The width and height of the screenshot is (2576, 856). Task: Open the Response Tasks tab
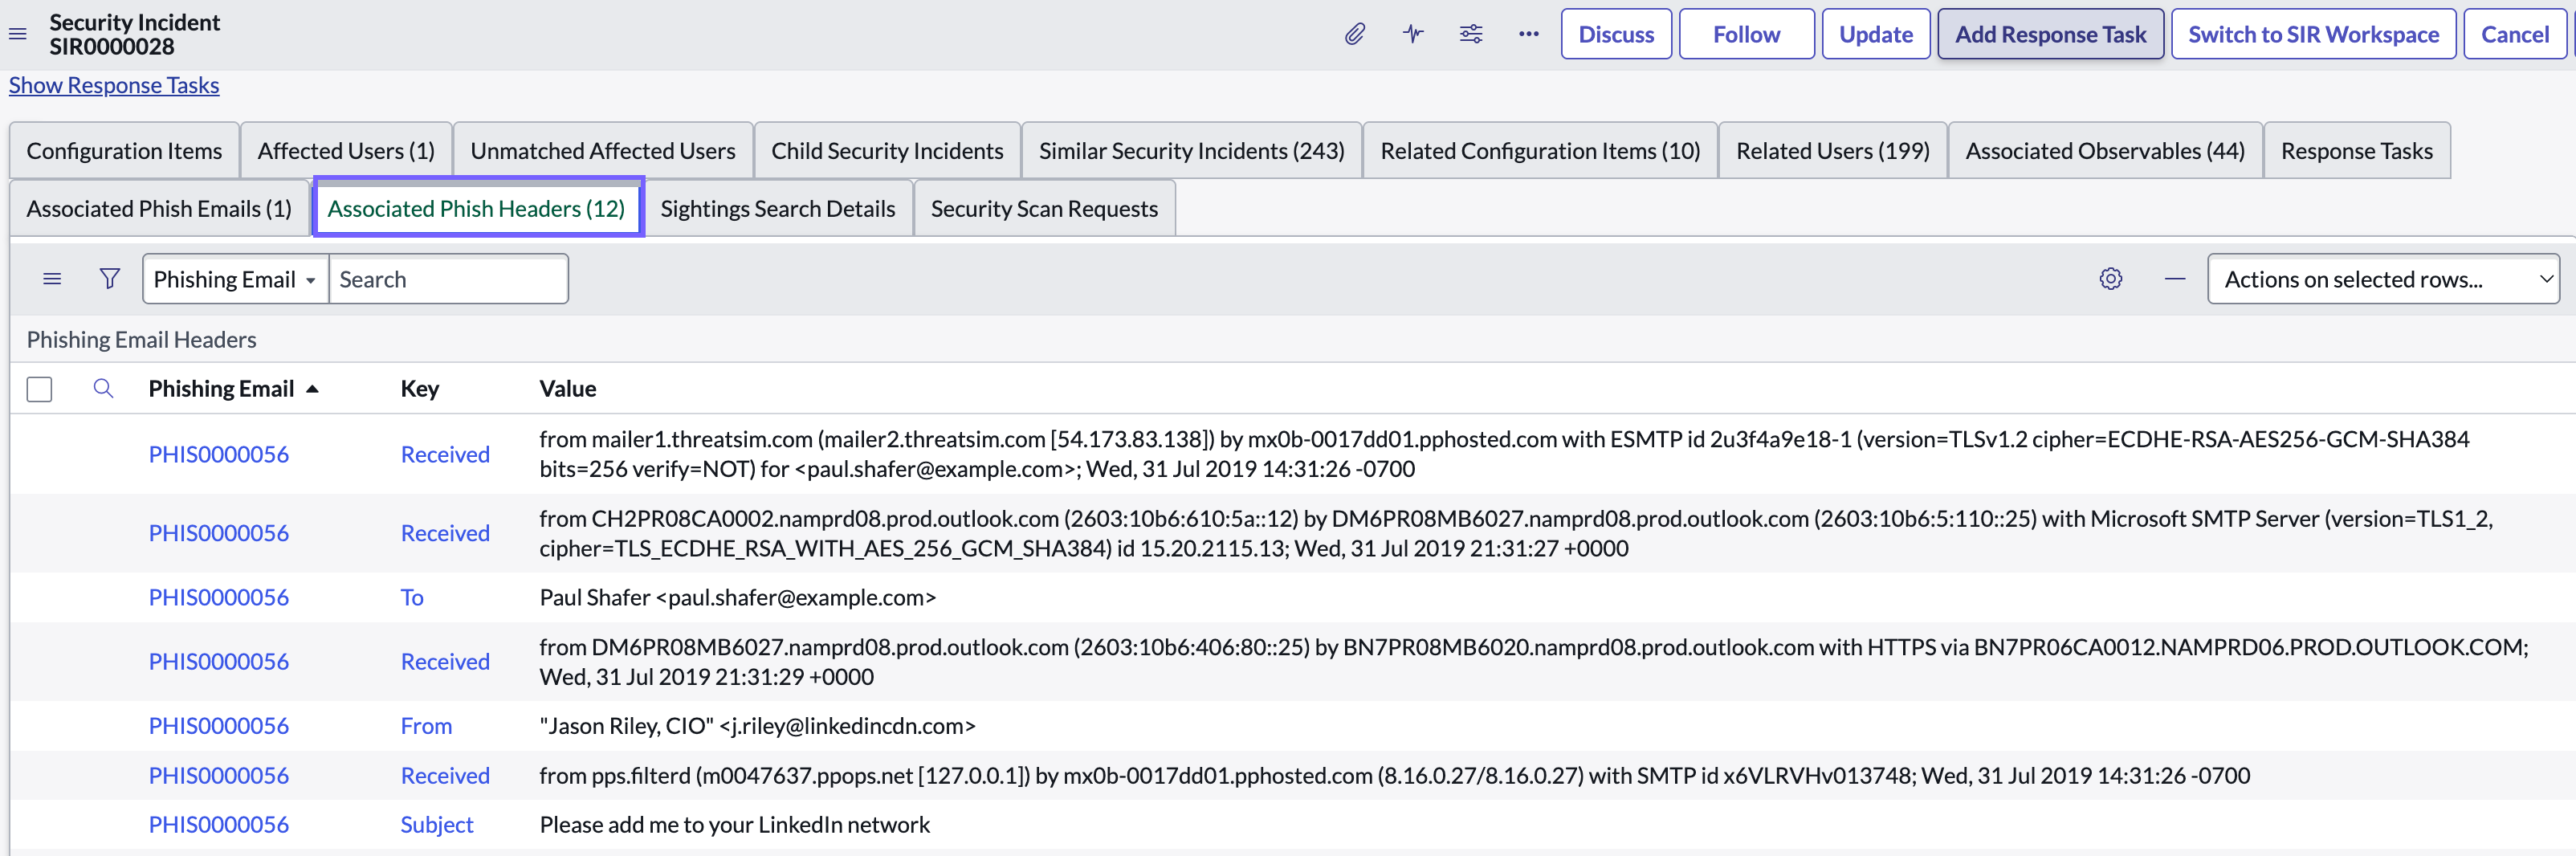pos(2356,151)
